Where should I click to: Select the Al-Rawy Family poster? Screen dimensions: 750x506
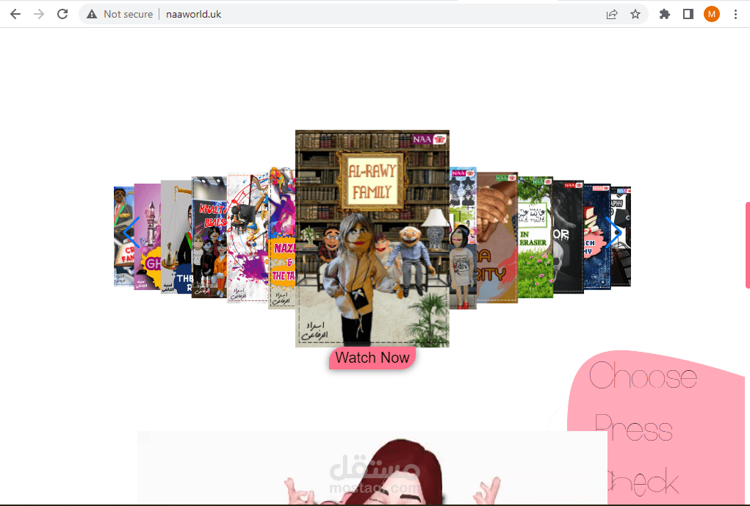(372, 238)
